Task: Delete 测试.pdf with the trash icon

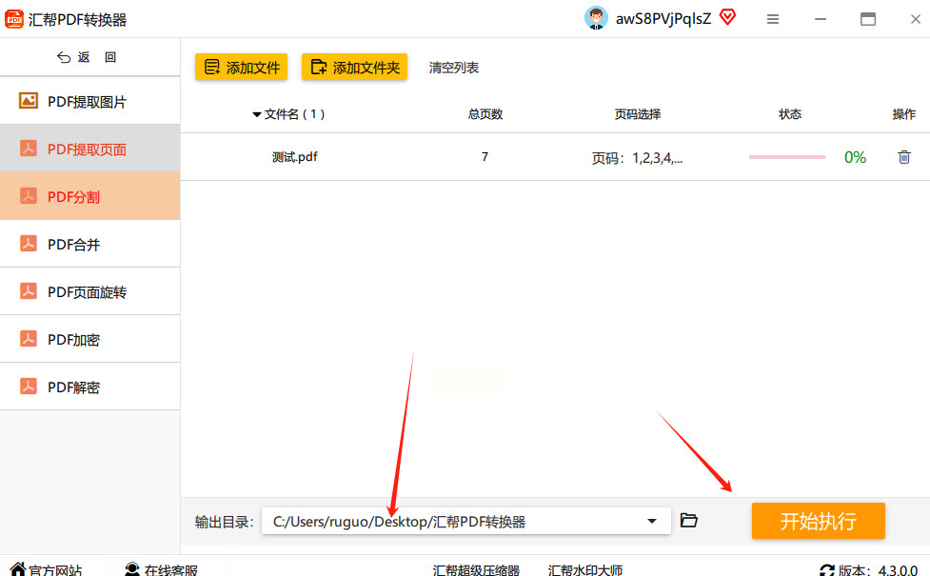Action: click(x=904, y=157)
